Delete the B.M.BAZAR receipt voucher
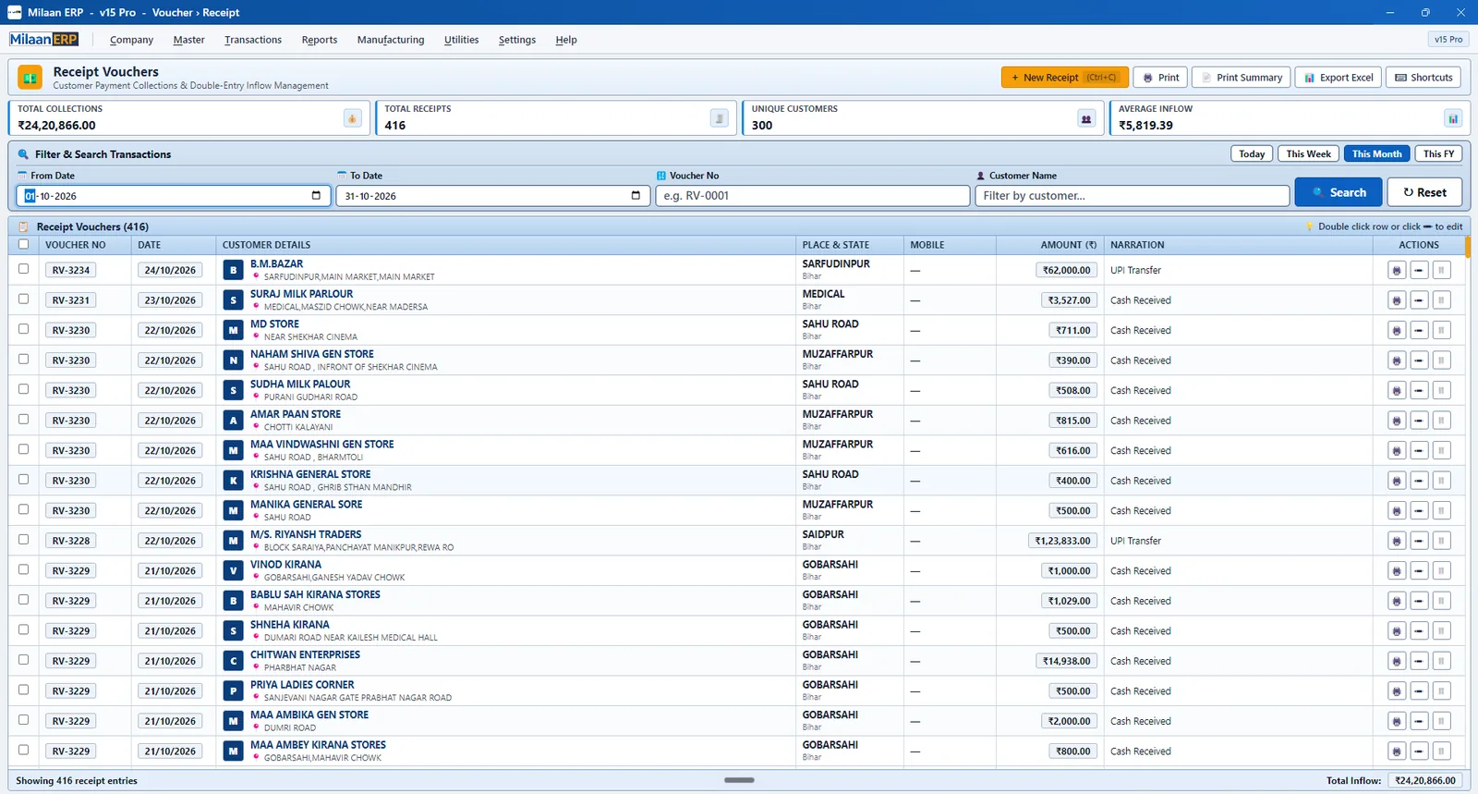This screenshot has height=794, width=1478. 1441,271
